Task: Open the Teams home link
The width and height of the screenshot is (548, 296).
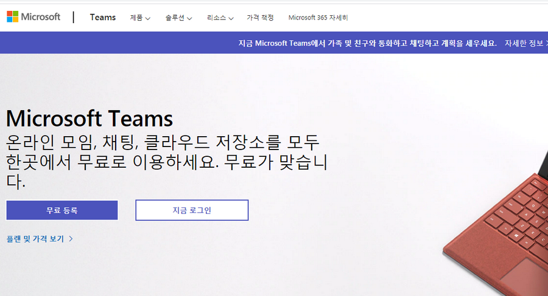Action: click(x=103, y=17)
